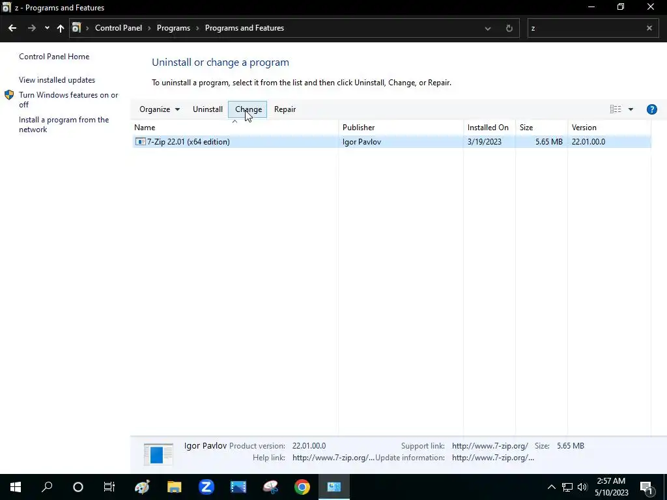
Task: Open Control Panel Home link
Action: click(x=54, y=57)
